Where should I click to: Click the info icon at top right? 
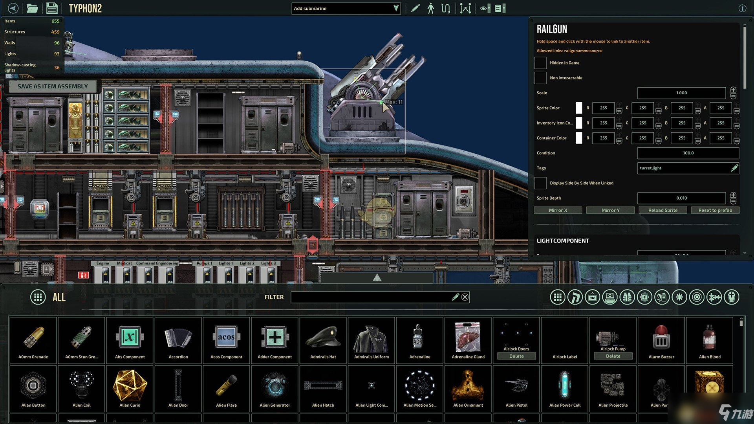click(742, 8)
